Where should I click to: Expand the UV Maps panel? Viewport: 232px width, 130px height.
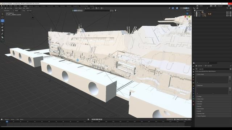click(x=199, y=96)
